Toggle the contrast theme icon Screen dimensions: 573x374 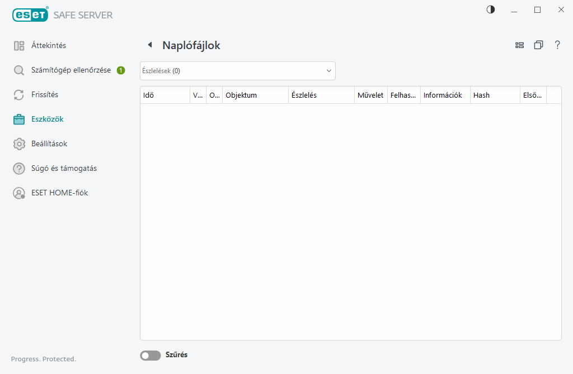coord(491,9)
